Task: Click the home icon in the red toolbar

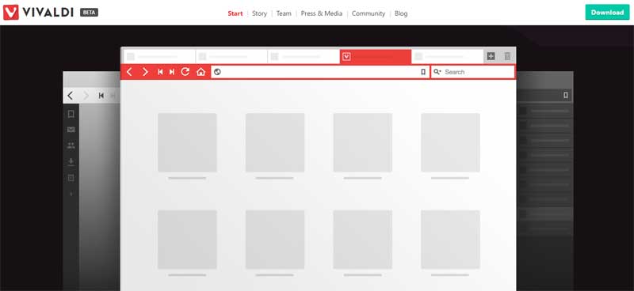Action: [201, 72]
